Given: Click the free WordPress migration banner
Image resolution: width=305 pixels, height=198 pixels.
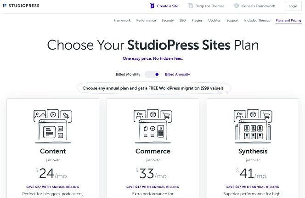Looking at the screenshot, I should click(154, 88).
